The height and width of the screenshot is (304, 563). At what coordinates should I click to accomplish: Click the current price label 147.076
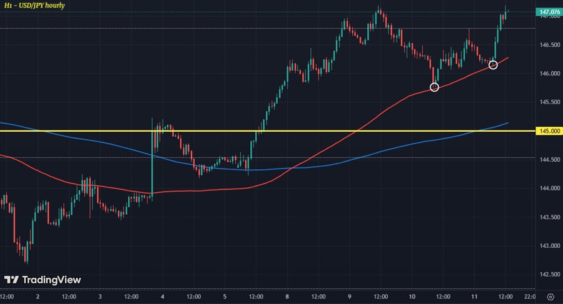(x=549, y=12)
